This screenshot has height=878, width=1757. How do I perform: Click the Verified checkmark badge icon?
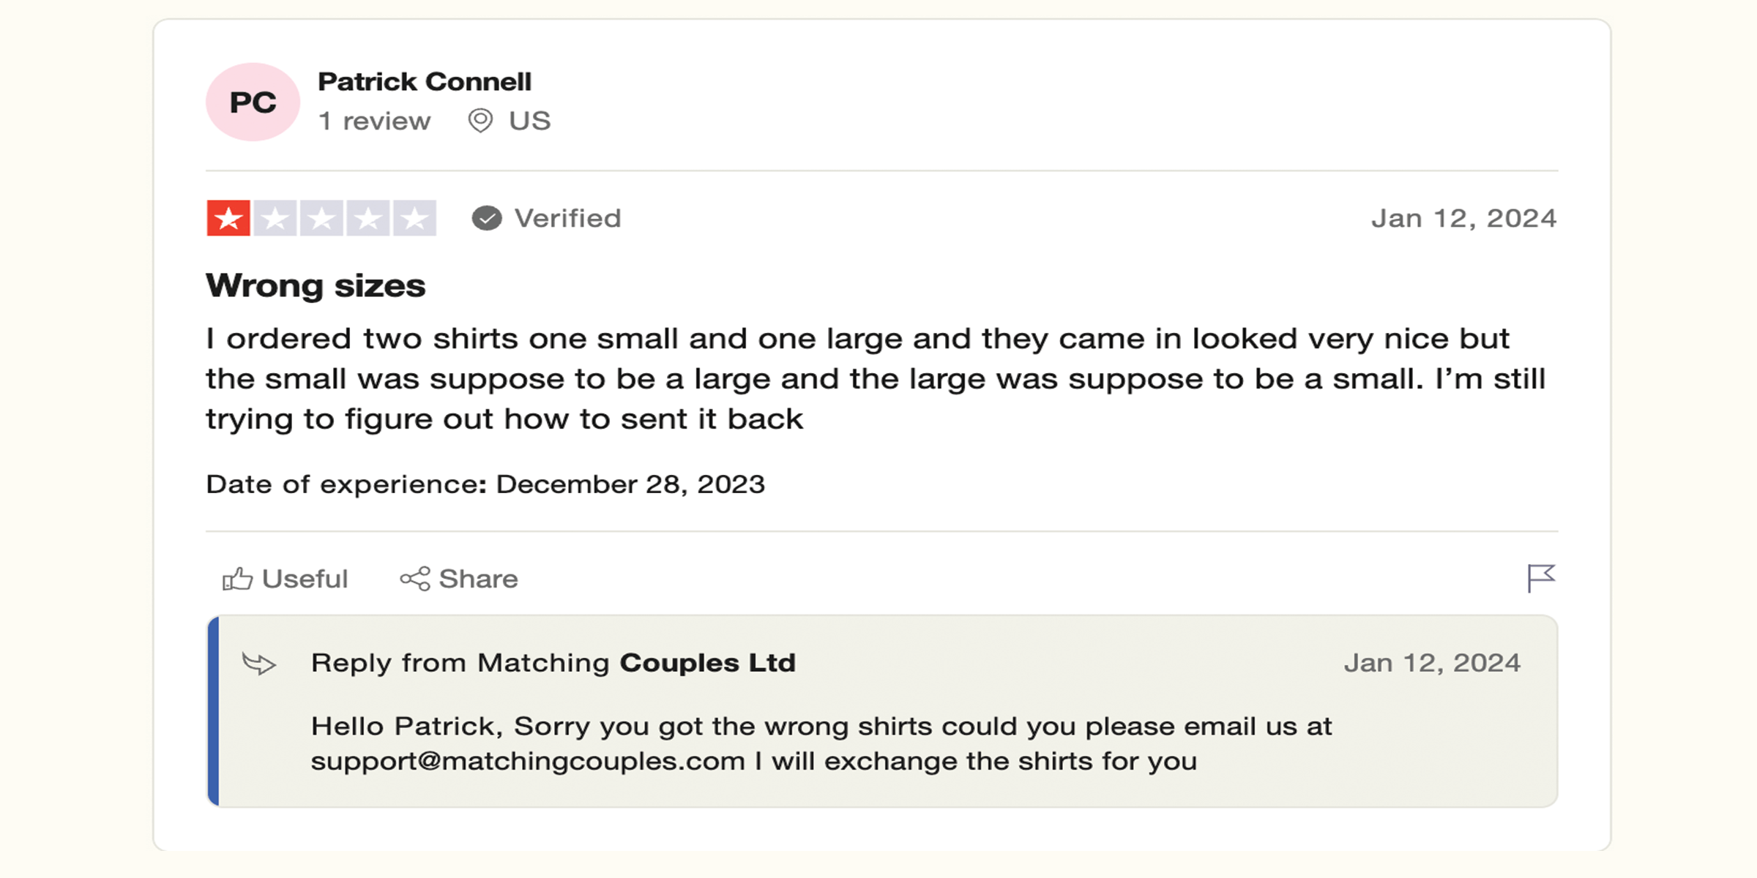click(487, 218)
